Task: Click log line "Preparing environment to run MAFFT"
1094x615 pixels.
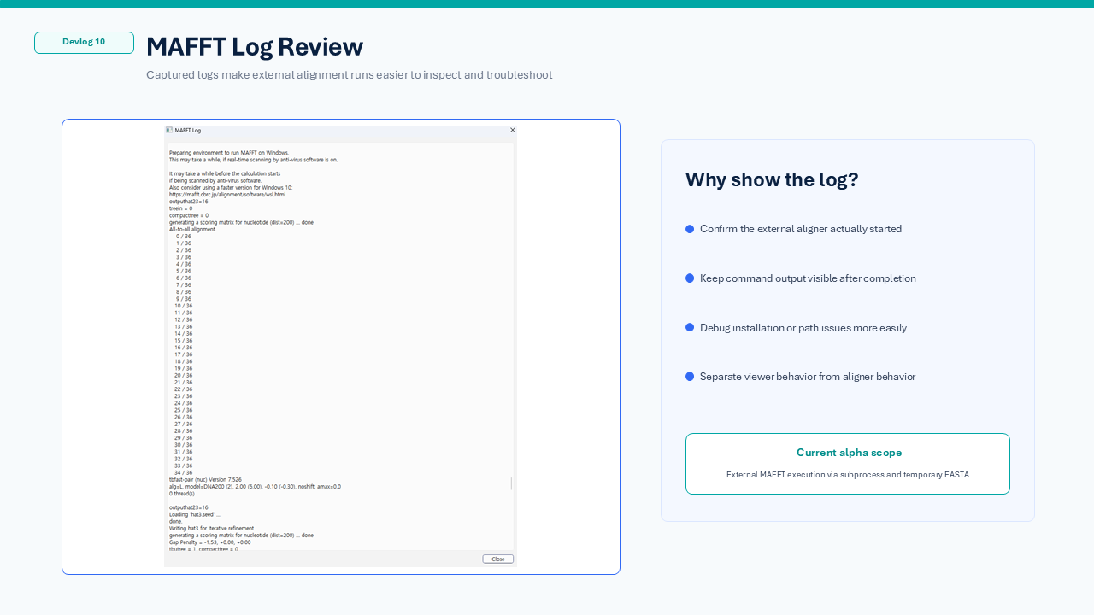Action: [229, 153]
